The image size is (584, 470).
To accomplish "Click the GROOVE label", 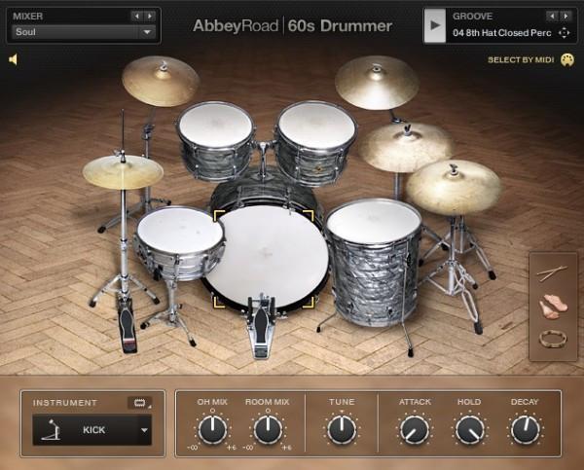I will 472,16.
